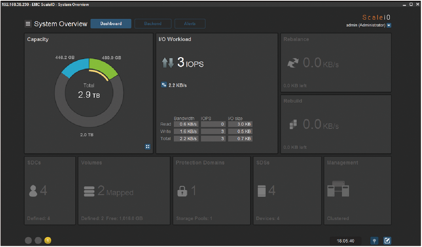Click the Read IOPS 0 cell
This screenshot has height=247, width=422.
(x=213, y=124)
